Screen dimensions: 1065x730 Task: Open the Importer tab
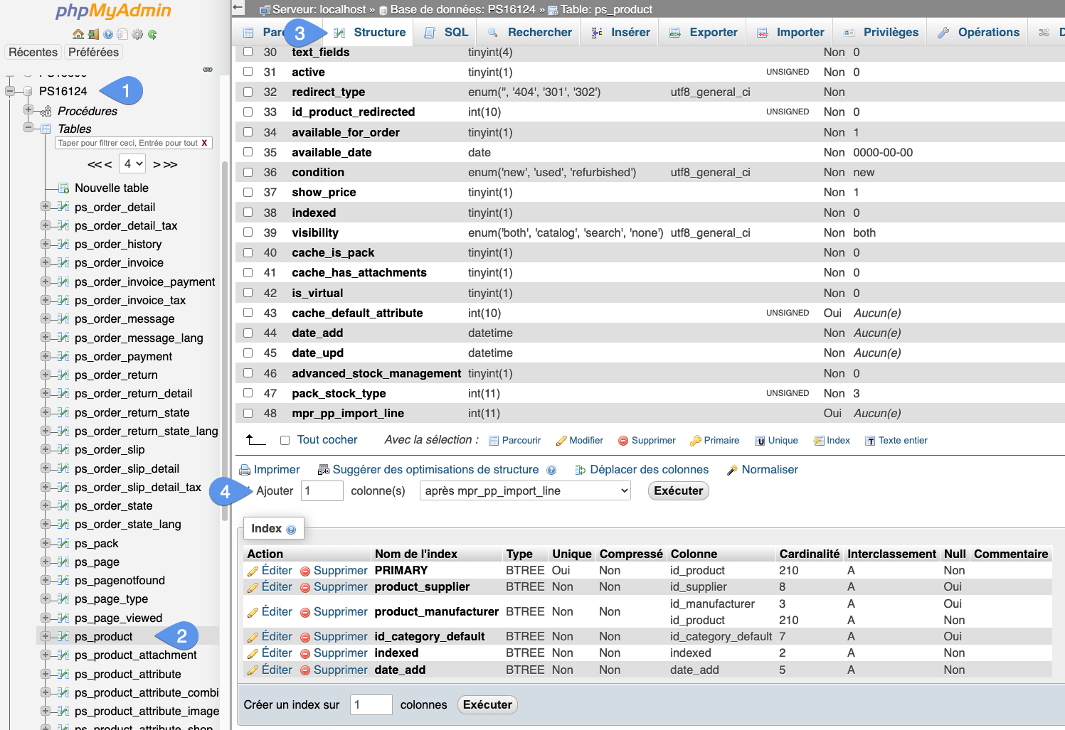click(790, 33)
